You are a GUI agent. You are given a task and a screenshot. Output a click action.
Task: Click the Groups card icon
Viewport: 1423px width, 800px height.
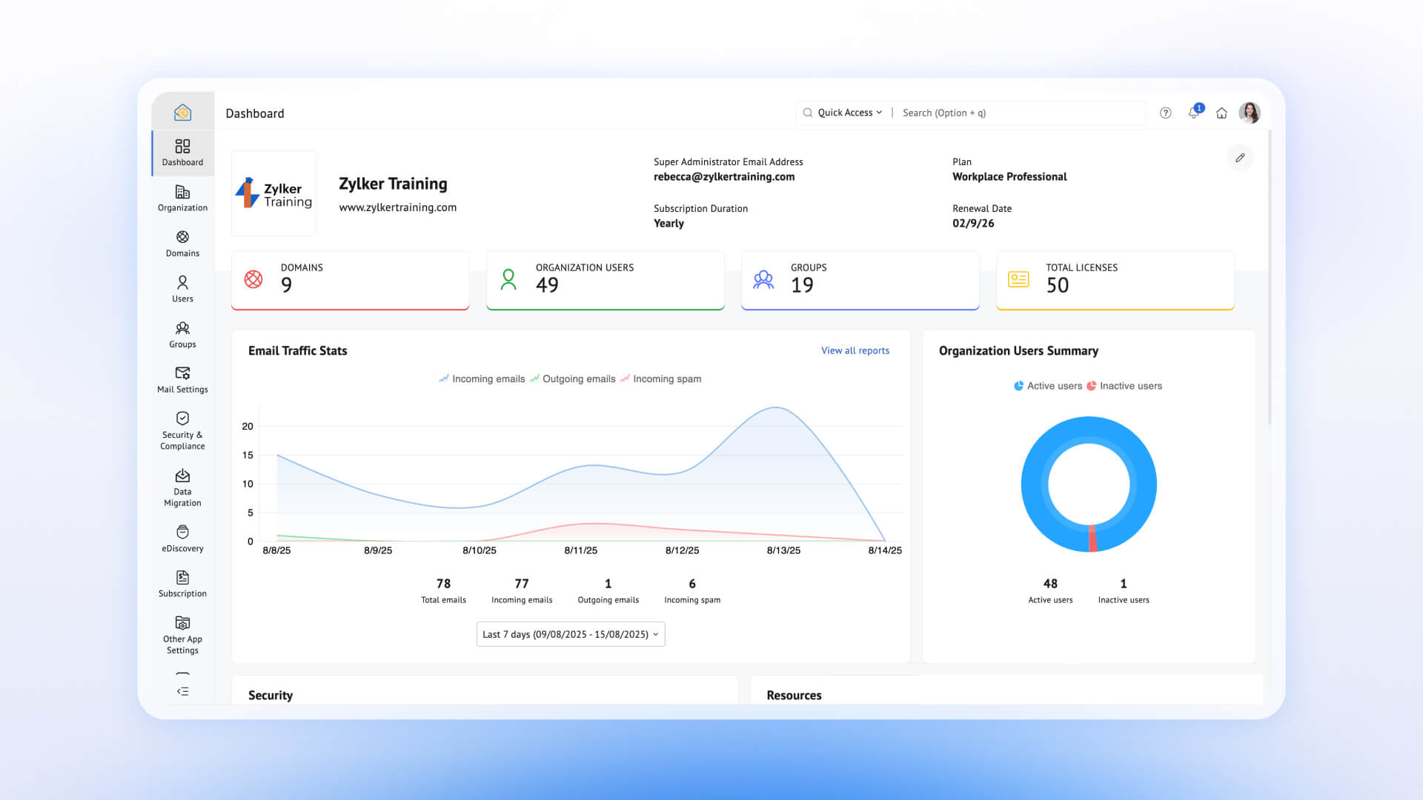click(x=763, y=279)
